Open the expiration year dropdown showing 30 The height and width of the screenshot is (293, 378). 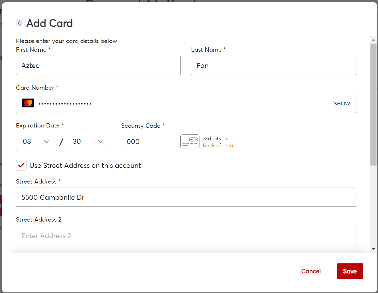(x=88, y=141)
